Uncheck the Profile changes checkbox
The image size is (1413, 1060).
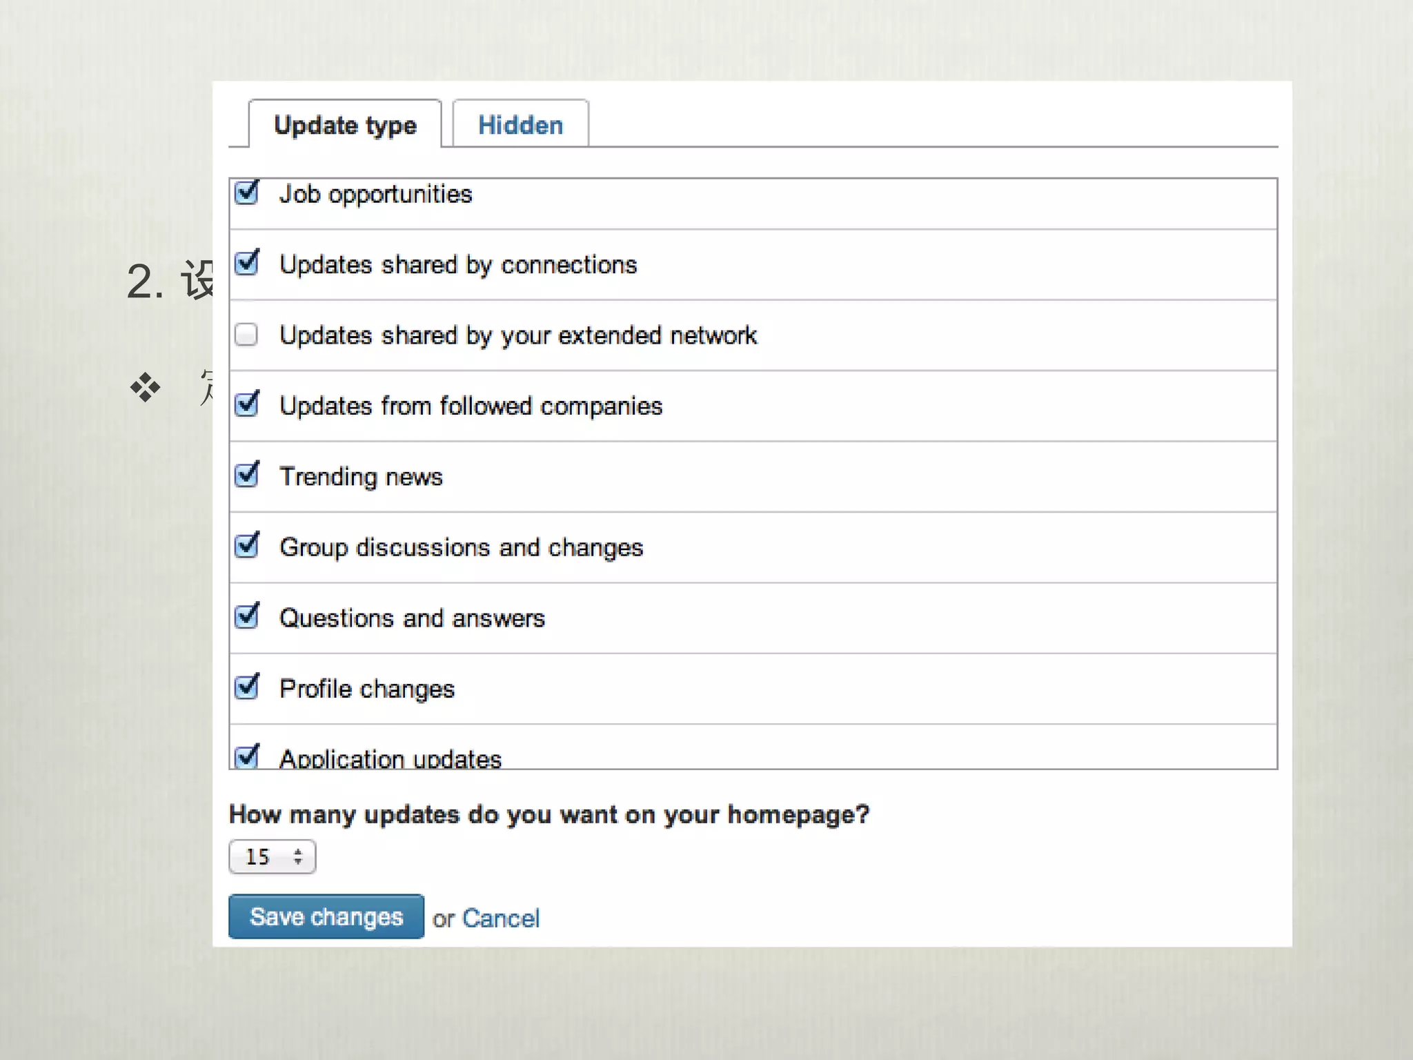pos(246,688)
